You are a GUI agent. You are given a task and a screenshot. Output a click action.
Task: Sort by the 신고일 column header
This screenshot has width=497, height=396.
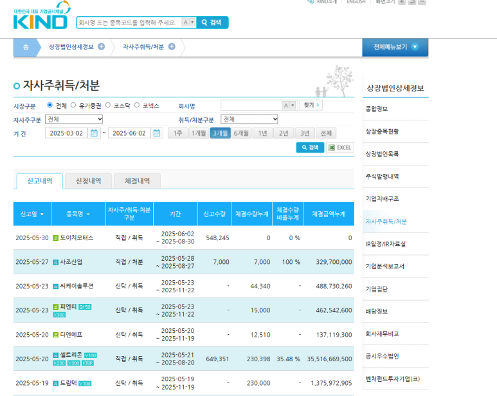[32, 214]
